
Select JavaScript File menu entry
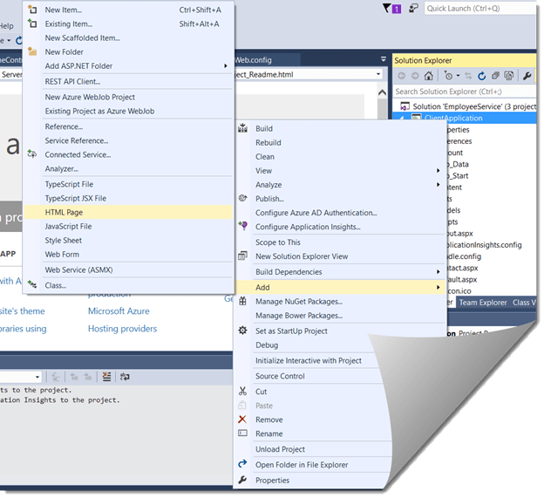click(x=128, y=226)
